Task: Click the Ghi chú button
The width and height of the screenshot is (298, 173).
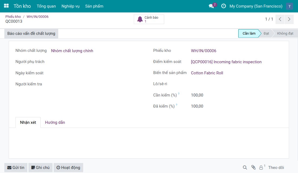Action: 40,168
